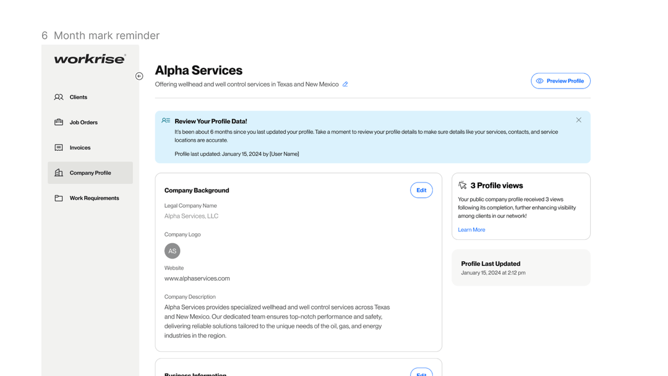Image resolution: width=668 pixels, height=376 pixels.
Task: Click the Job Orders briefcase icon
Action: tap(59, 122)
